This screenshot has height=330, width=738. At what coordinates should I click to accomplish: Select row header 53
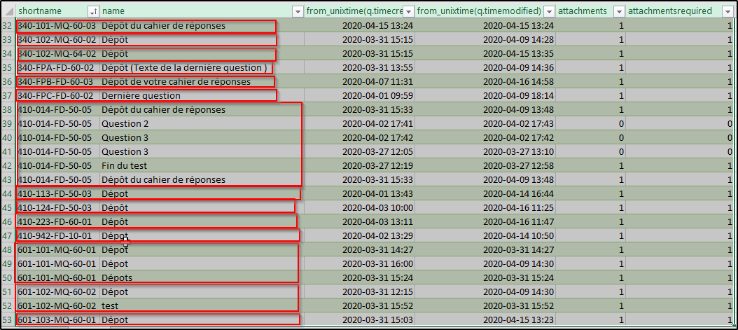[8, 320]
